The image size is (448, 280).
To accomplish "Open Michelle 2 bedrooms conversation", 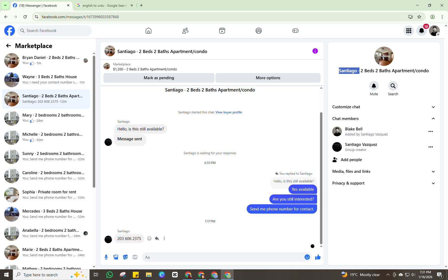I will click(x=46, y=137).
